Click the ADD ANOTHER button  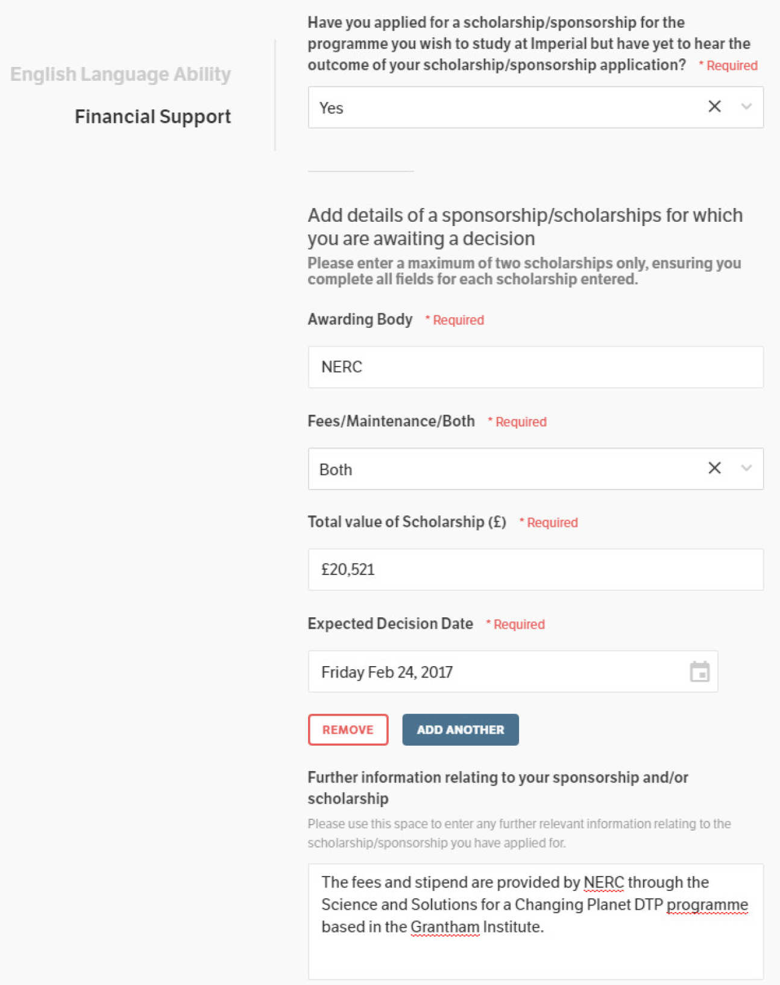coord(461,729)
